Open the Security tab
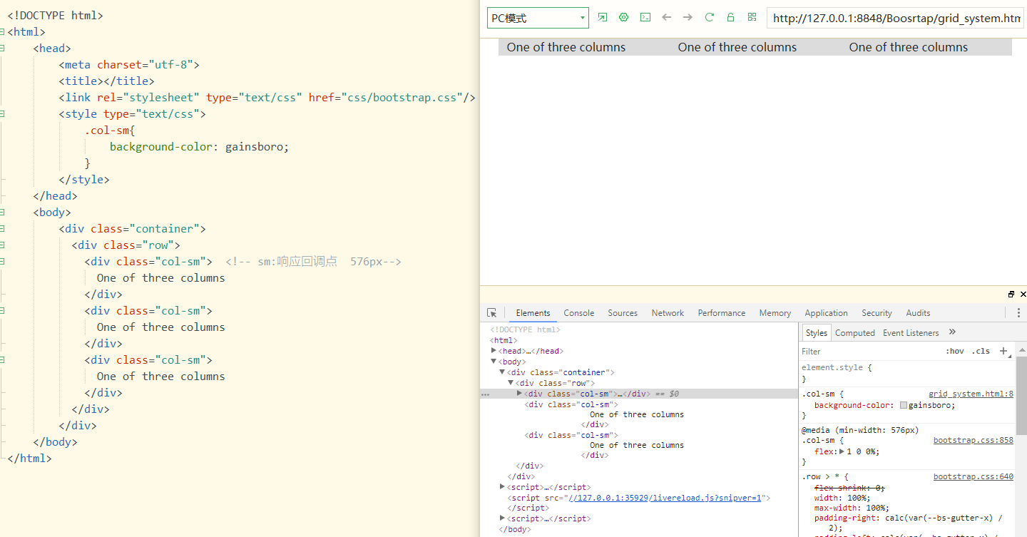The image size is (1027, 537). pyautogui.click(x=877, y=313)
